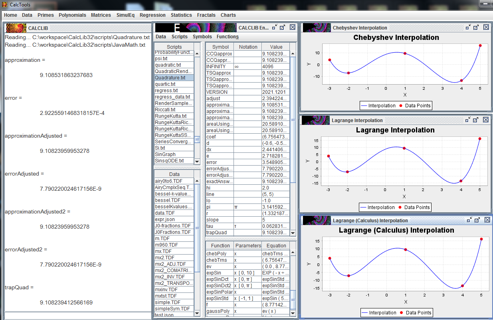Click the Value column header
493x320 pixels.
pyautogui.click(x=276, y=47)
